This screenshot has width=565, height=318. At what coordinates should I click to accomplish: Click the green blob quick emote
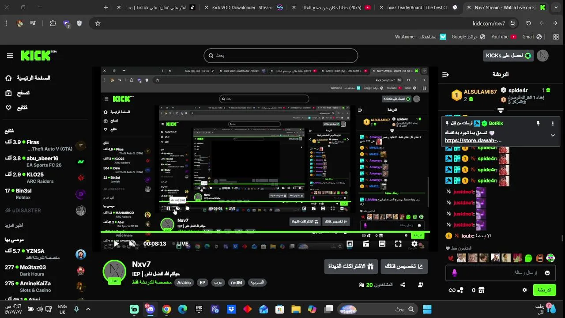coord(528,258)
